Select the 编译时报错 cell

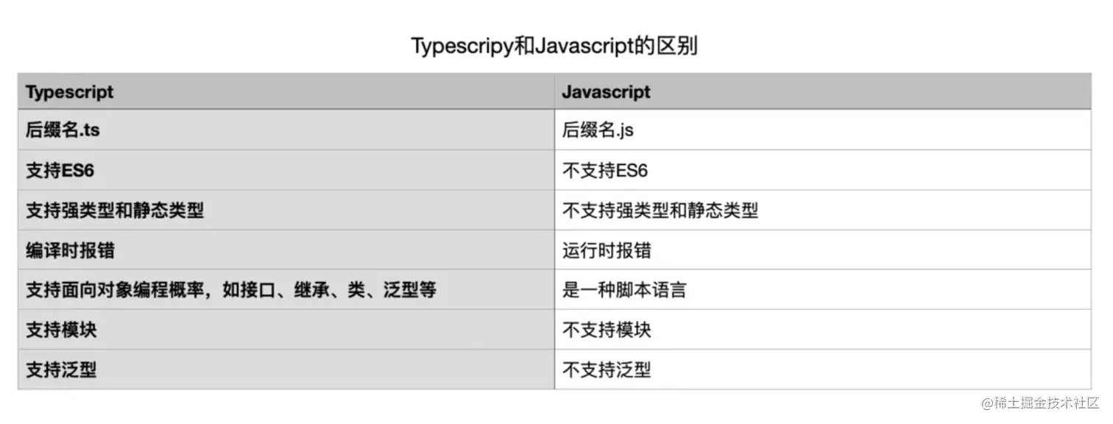coord(286,250)
